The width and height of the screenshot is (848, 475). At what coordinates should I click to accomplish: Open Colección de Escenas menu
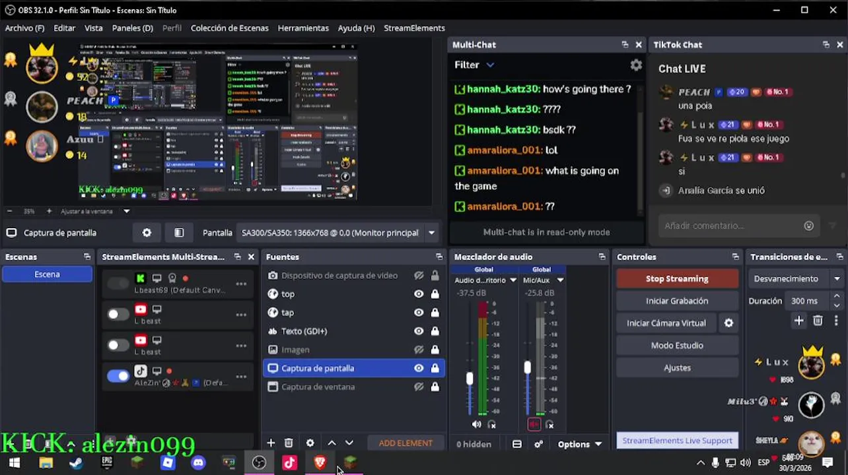coord(230,28)
